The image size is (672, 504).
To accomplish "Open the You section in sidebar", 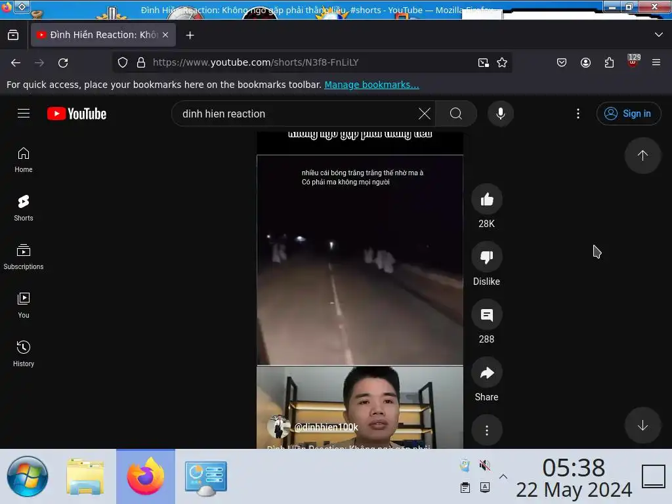I will [24, 305].
